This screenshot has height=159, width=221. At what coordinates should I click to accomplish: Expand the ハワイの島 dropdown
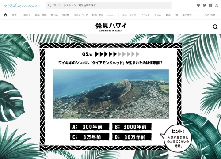pos(211,15)
